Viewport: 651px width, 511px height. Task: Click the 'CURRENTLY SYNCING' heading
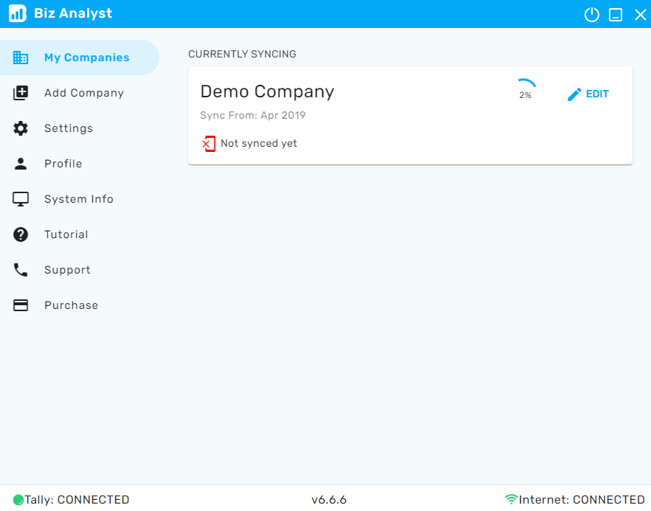[x=242, y=55]
